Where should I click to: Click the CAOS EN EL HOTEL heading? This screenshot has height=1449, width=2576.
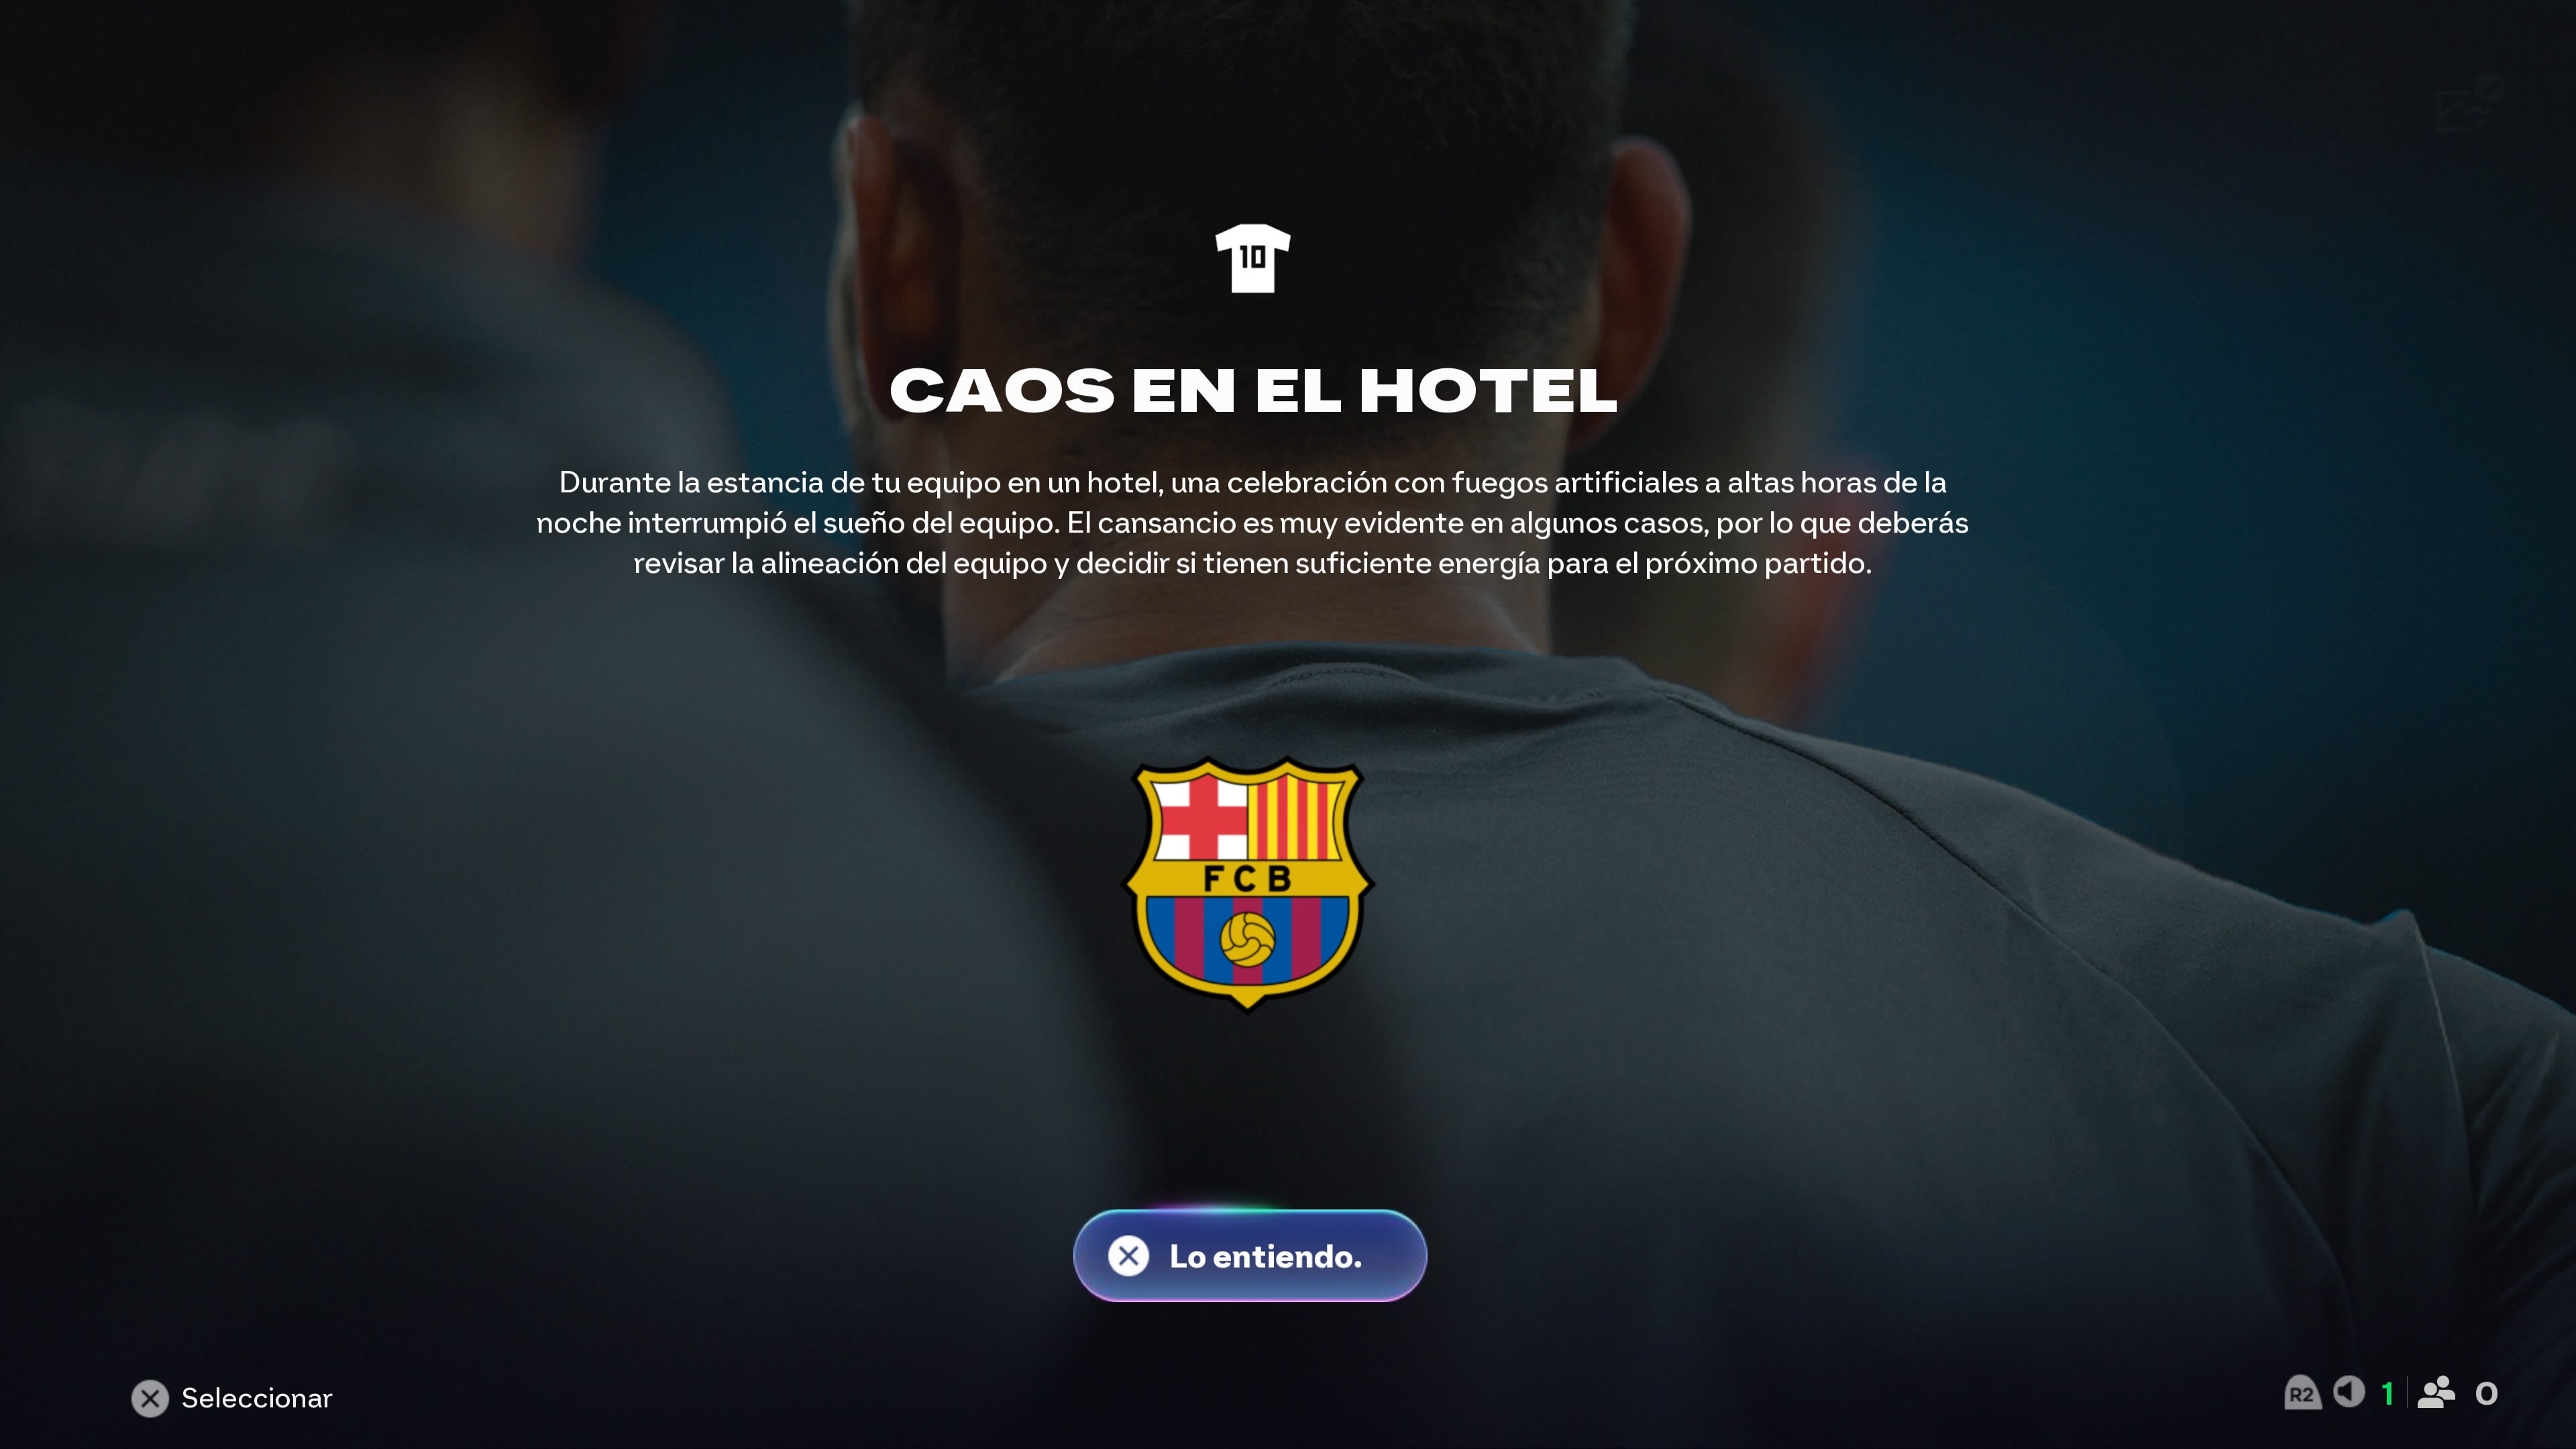coord(1253,390)
